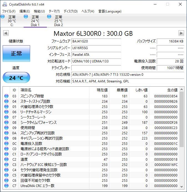Open the テーマ(T) menu
This screenshot has height=192, width=187.
[54, 11]
